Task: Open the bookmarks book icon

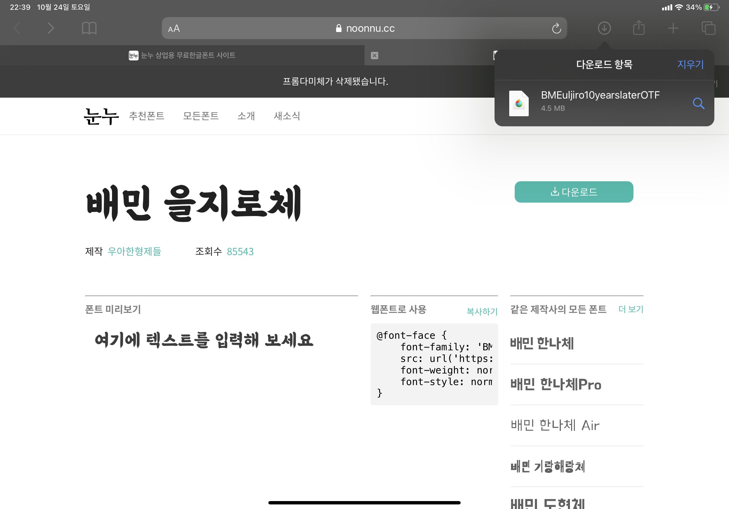Action: [89, 28]
